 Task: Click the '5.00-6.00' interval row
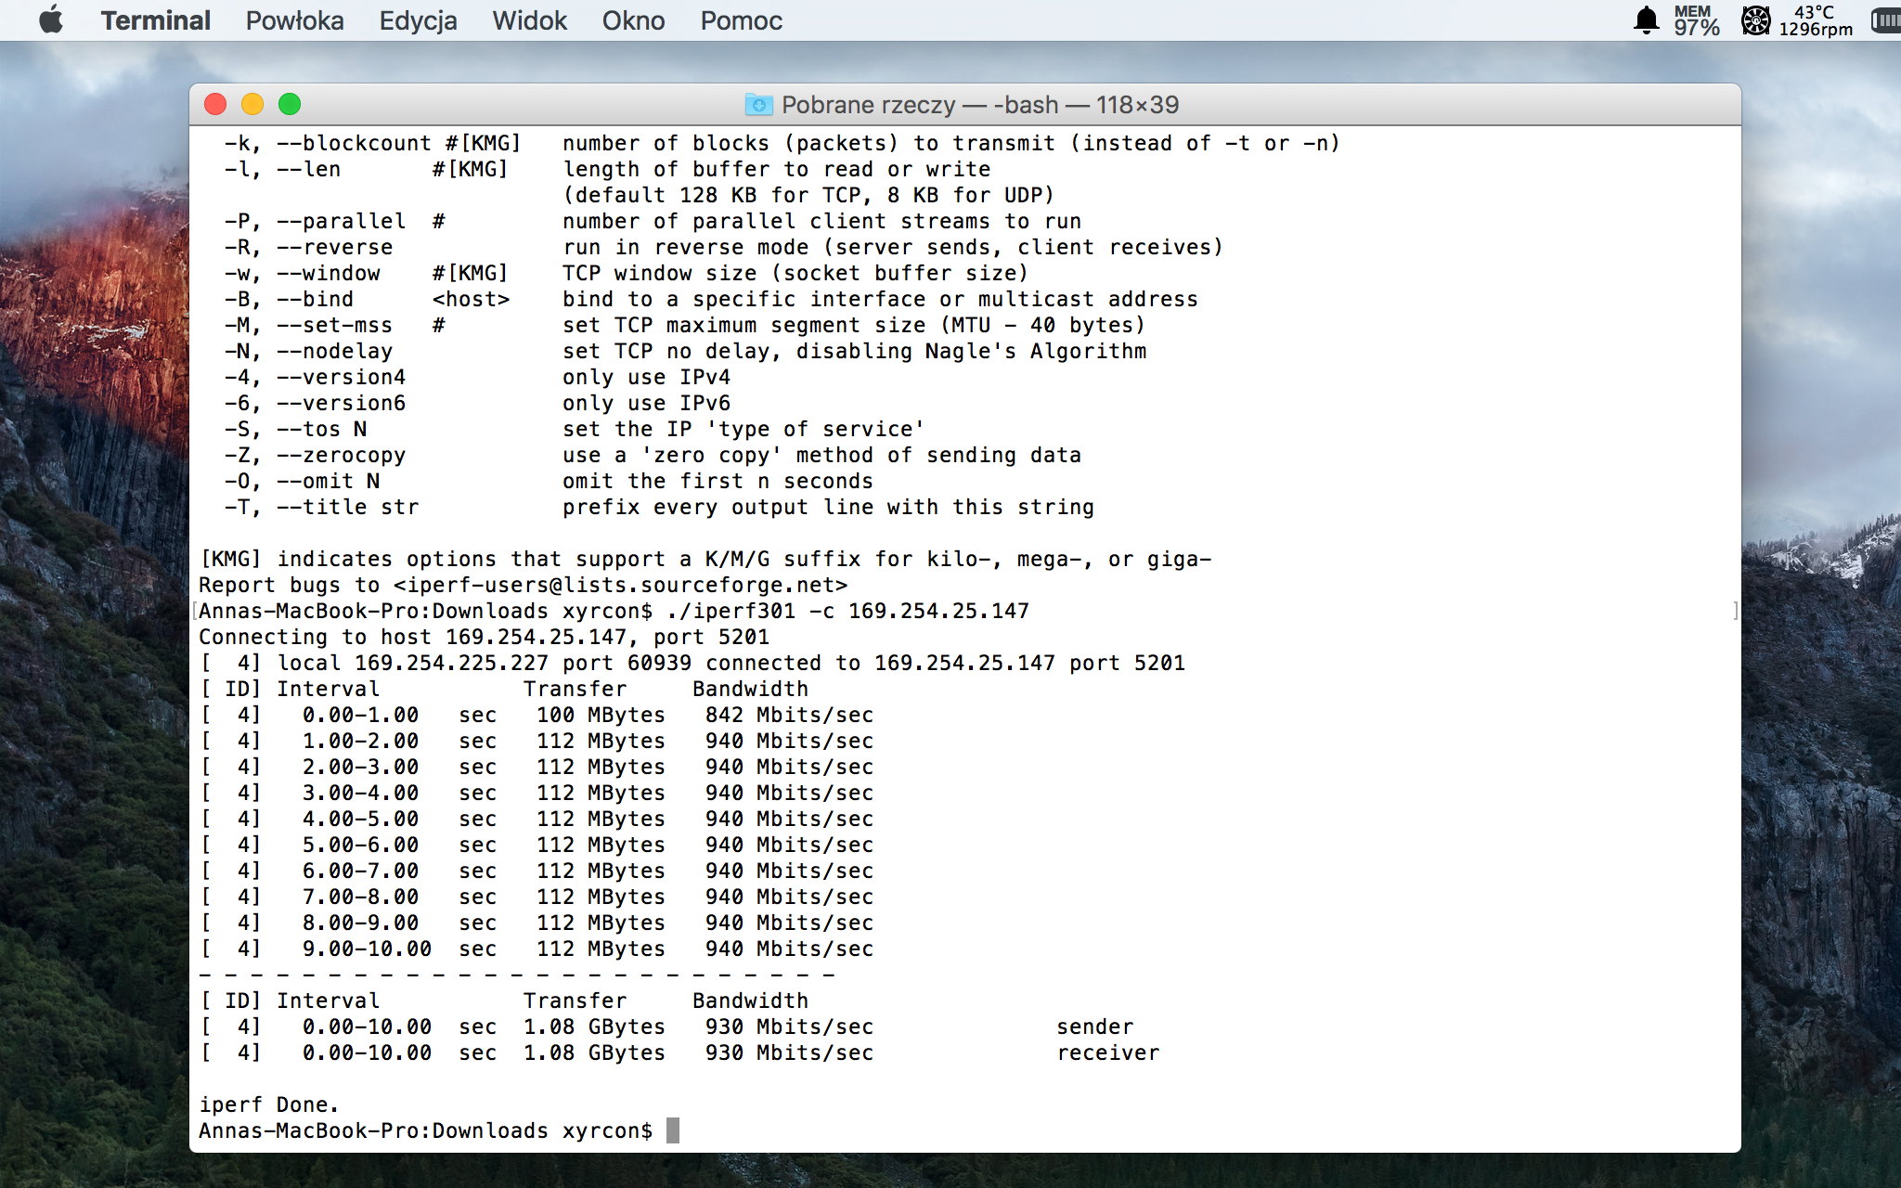tap(537, 845)
